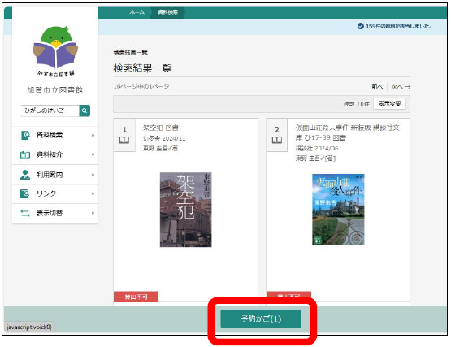Click the 架空犯 cover thumbnail

pos(186,210)
